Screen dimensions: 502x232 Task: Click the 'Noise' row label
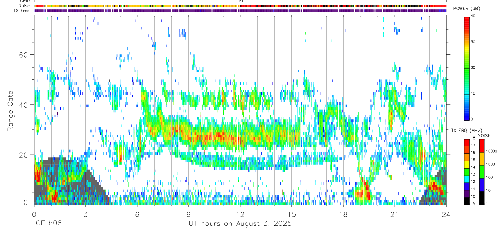(24, 6)
